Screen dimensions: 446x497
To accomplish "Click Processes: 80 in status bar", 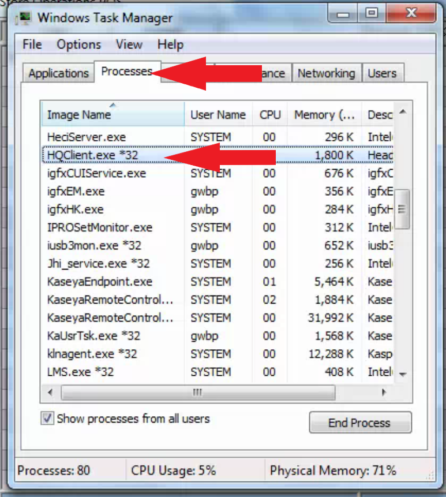I will (54, 470).
